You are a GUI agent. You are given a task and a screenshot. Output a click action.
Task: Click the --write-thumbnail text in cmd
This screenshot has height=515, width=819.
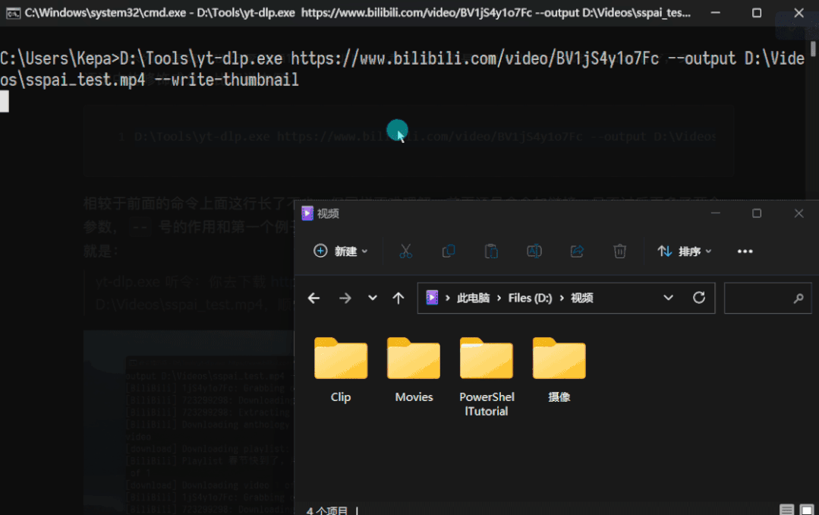tap(227, 80)
